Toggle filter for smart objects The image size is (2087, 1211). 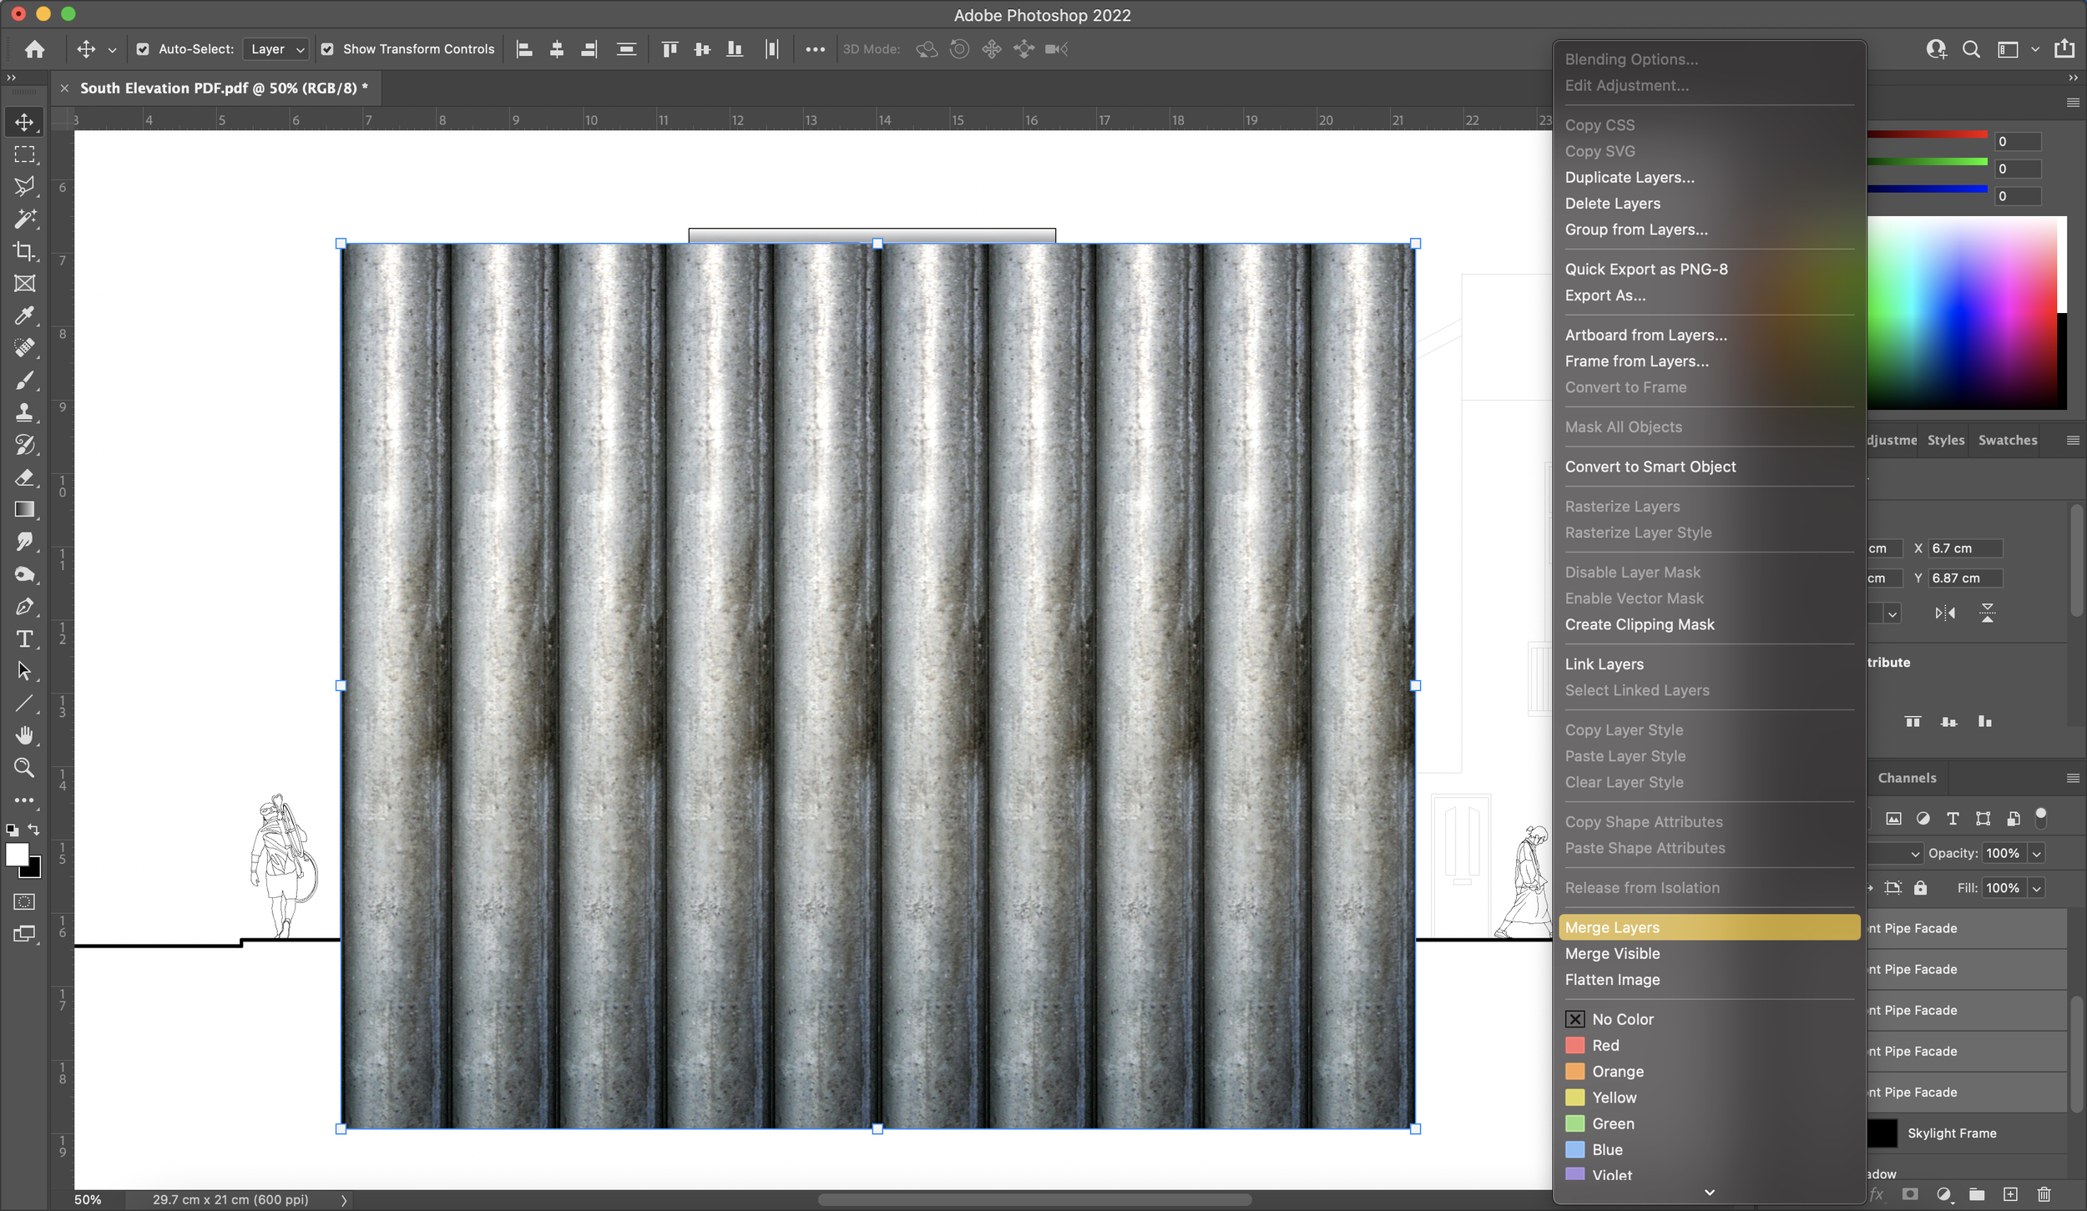2013,819
